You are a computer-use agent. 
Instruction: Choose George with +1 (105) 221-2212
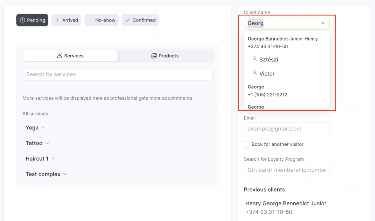pos(267,91)
